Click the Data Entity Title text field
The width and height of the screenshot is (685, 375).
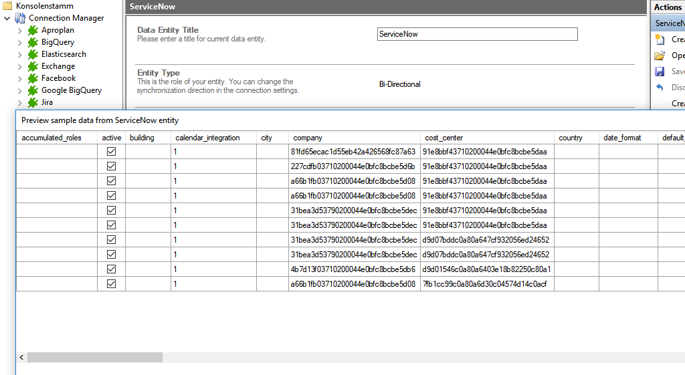point(477,34)
